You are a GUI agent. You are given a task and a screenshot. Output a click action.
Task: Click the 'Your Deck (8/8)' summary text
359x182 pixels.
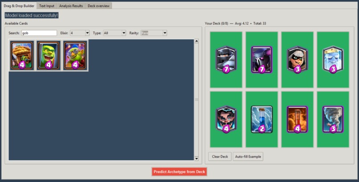click(x=235, y=23)
